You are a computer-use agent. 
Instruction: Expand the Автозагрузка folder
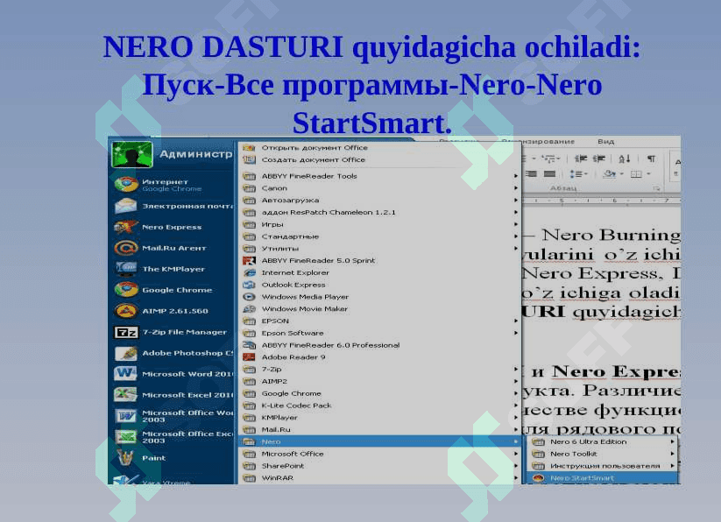pos(380,201)
